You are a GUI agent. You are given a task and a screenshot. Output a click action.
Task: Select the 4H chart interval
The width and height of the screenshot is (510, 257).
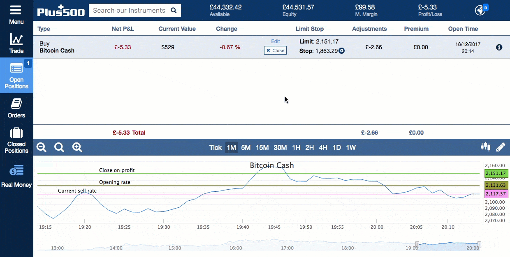click(323, 147)
